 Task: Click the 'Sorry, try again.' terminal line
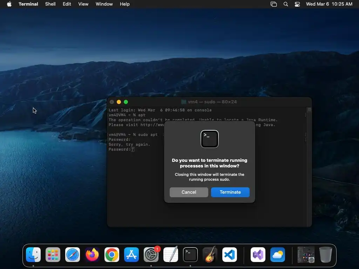129,145
